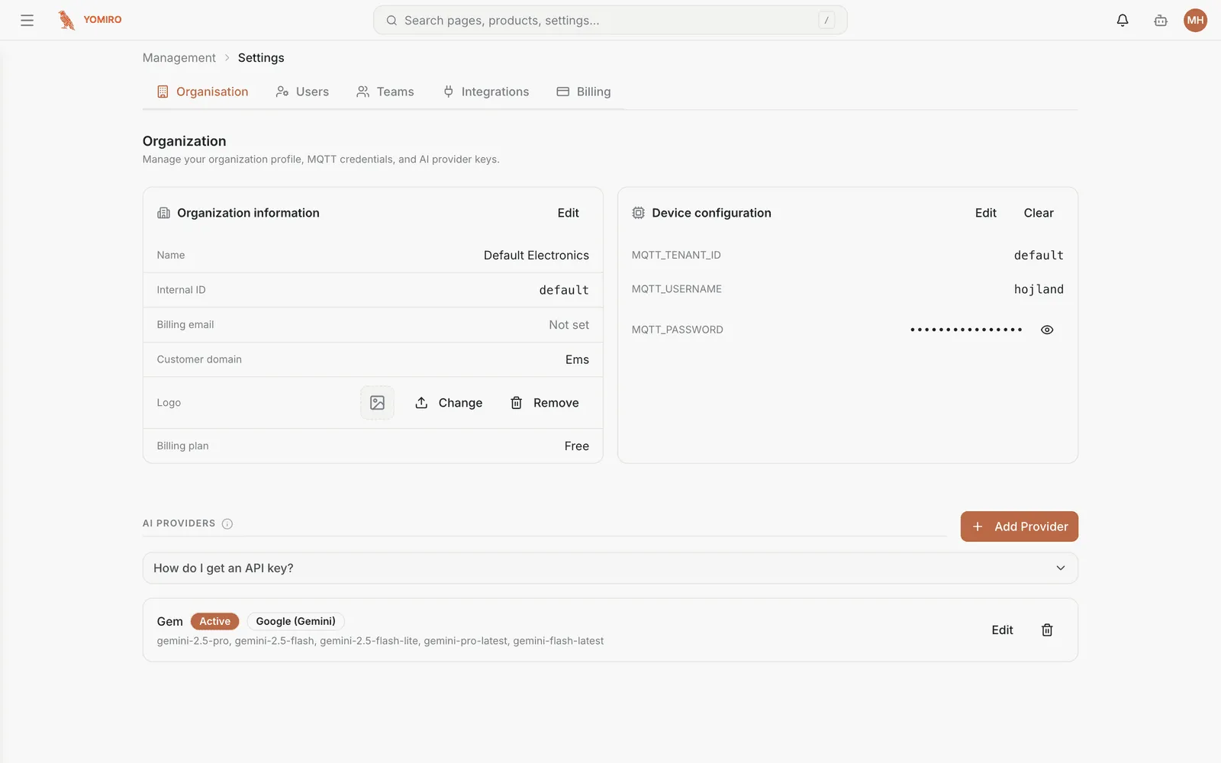The image size is (1221, 763).
Task: Click the AI Providers info icon
Action: click(x=227, y=523)
